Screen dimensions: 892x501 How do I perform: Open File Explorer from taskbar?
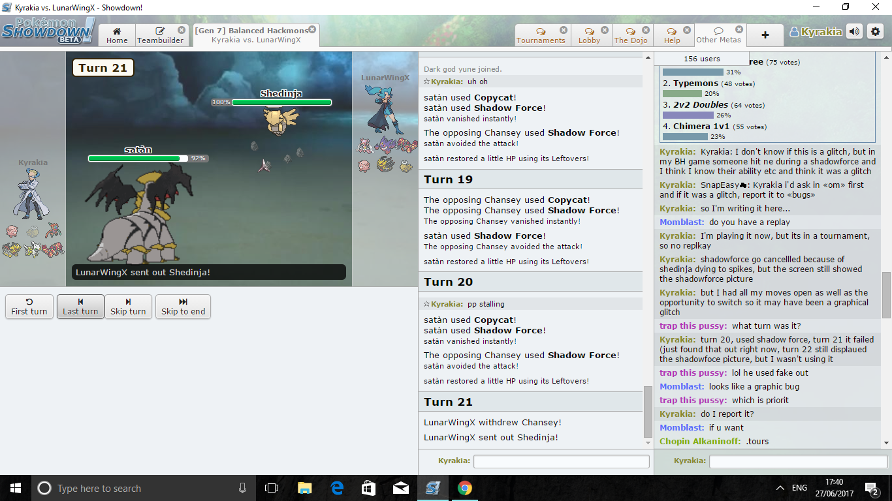304,488
